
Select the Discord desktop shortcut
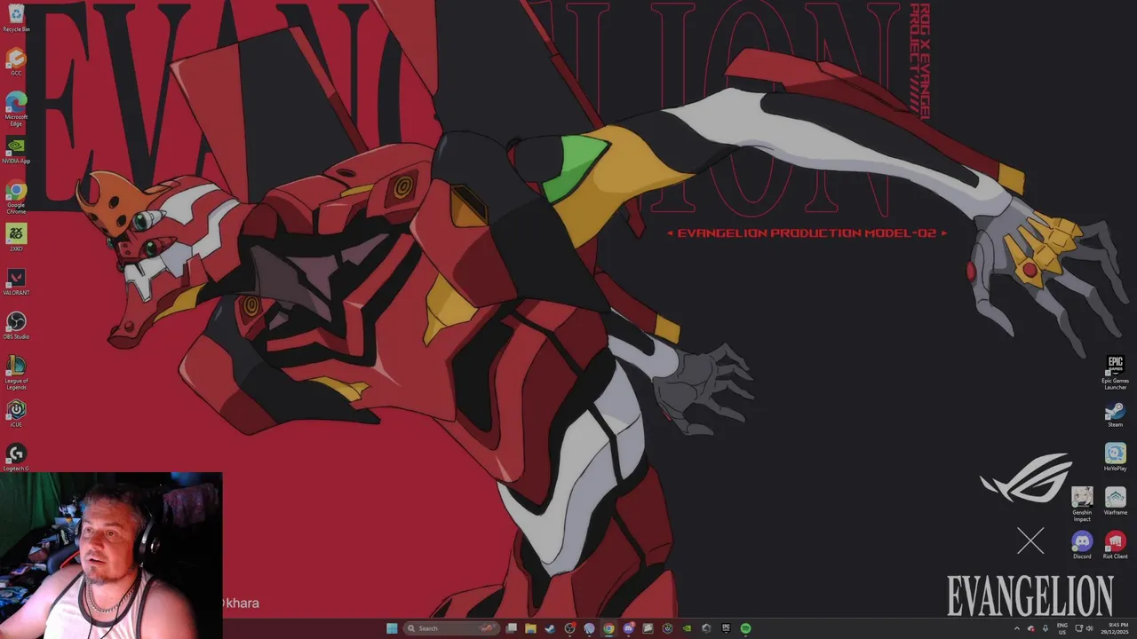(x=1082, y=545)
